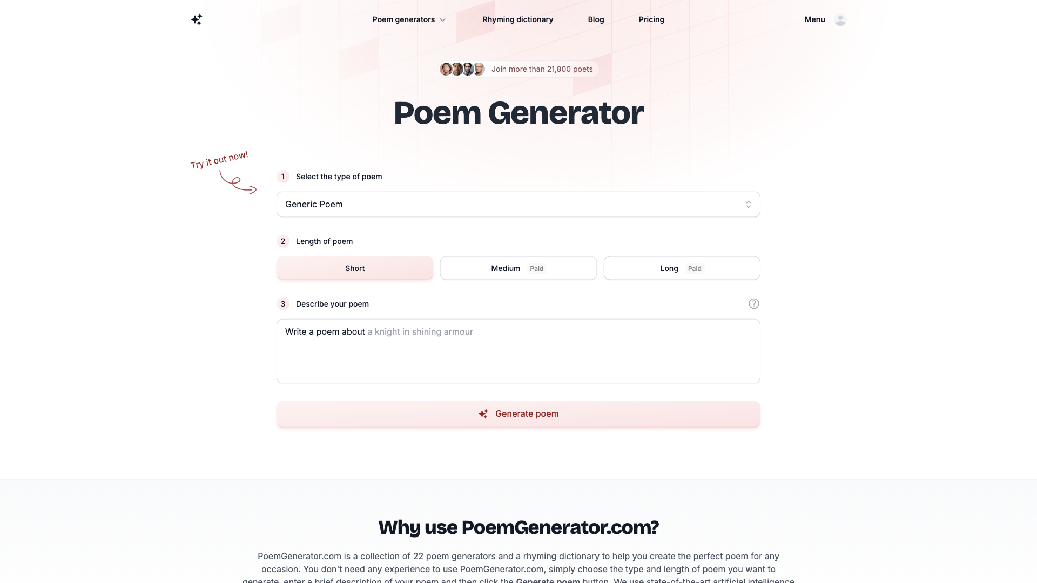Viewport: 1037px width, 583px height.
Task: Open the Poem generators dropdown
Action: pyautogui.click(x=408, y=19)
